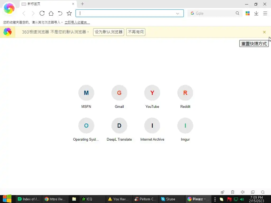271x203 pixels.
Task: Click the trash clear-data icon
Action: pos(233,192)
